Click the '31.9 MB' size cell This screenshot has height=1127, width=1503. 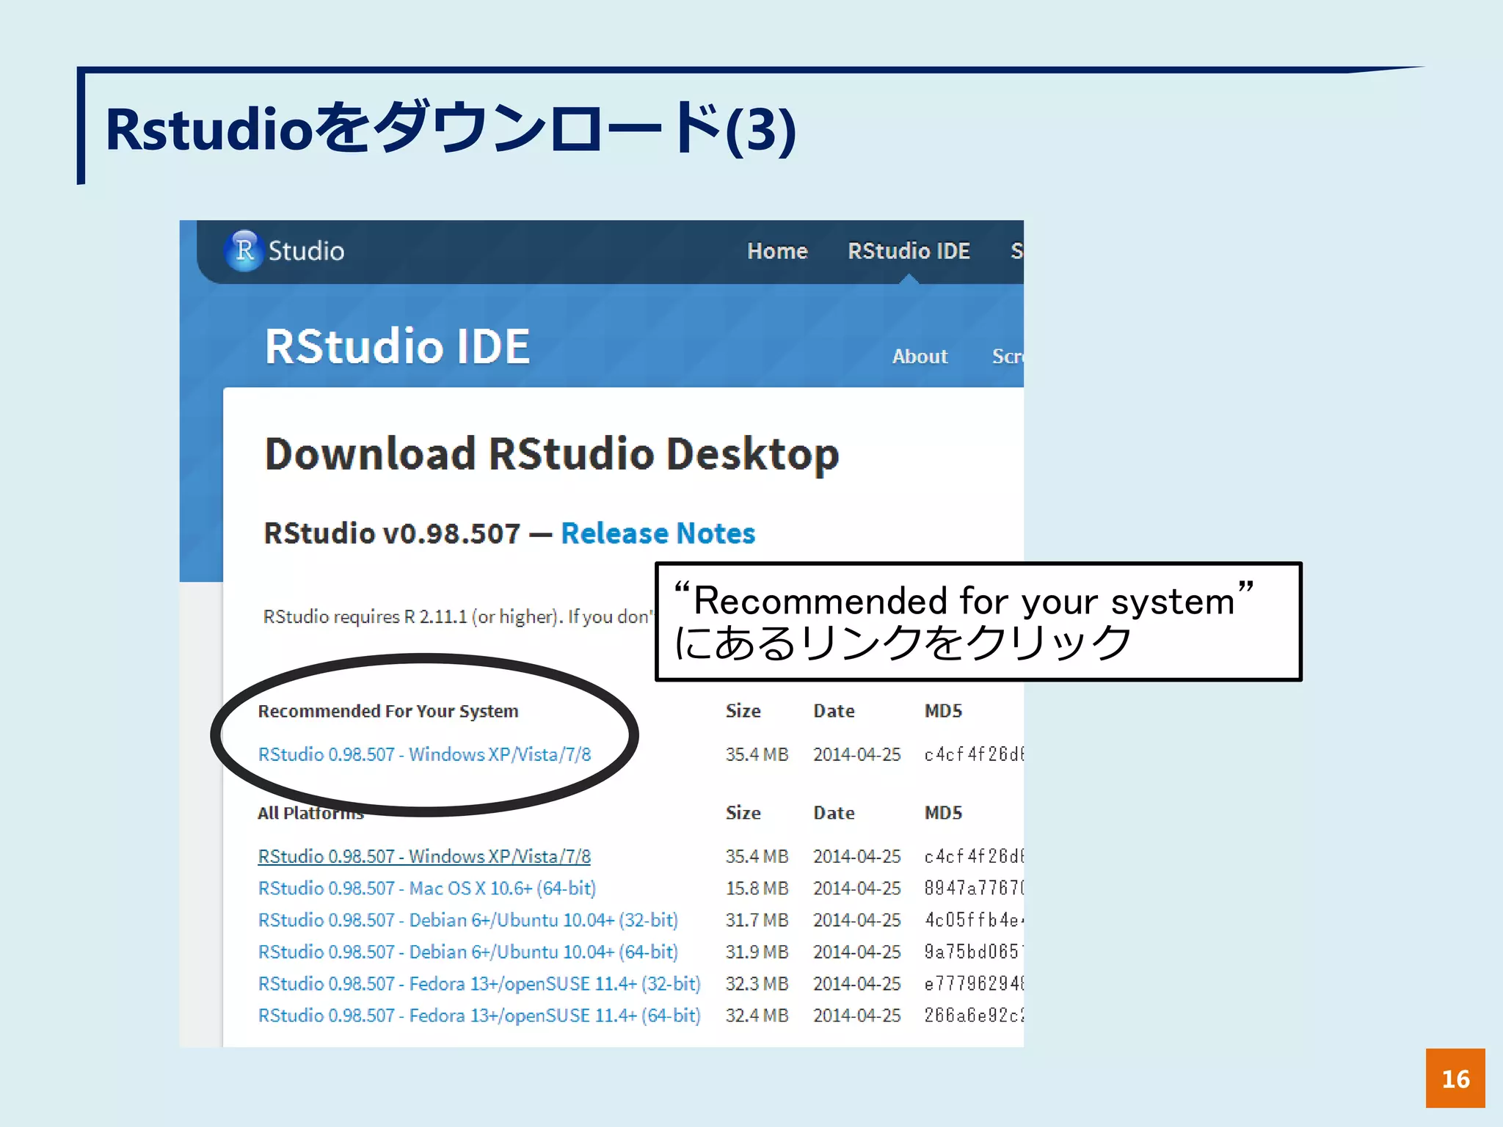757,952
